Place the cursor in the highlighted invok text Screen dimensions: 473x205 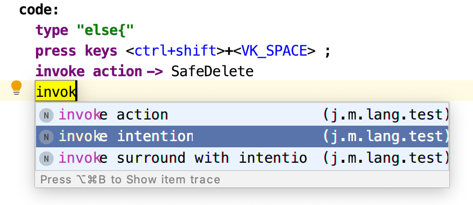(x=56, y=91)
